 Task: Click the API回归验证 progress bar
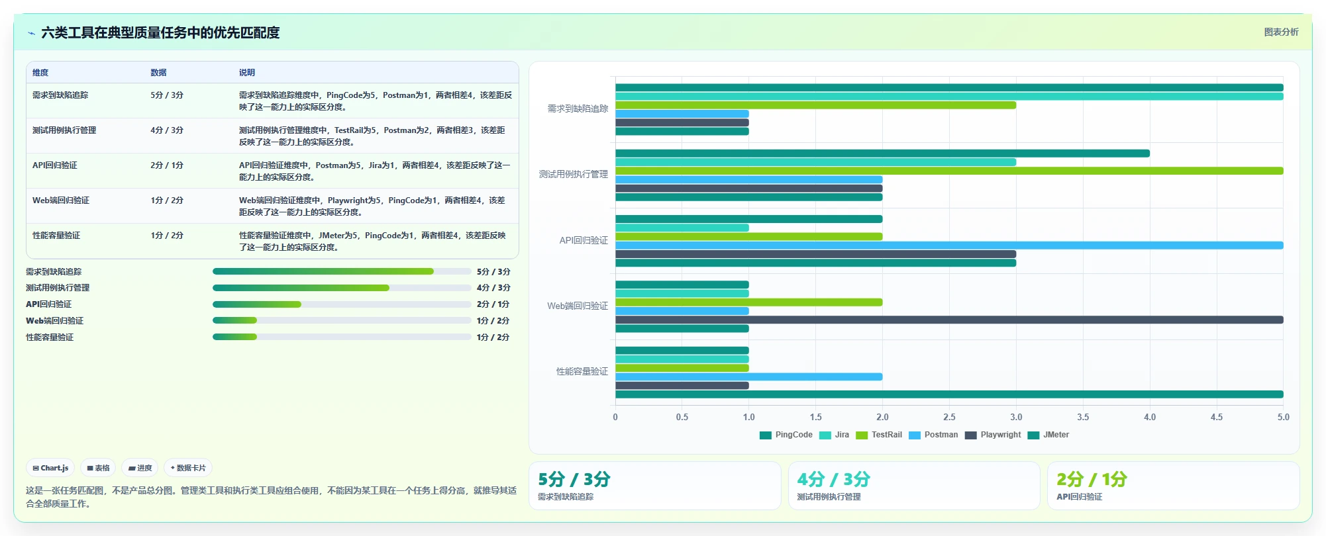[x=342, y=304]
